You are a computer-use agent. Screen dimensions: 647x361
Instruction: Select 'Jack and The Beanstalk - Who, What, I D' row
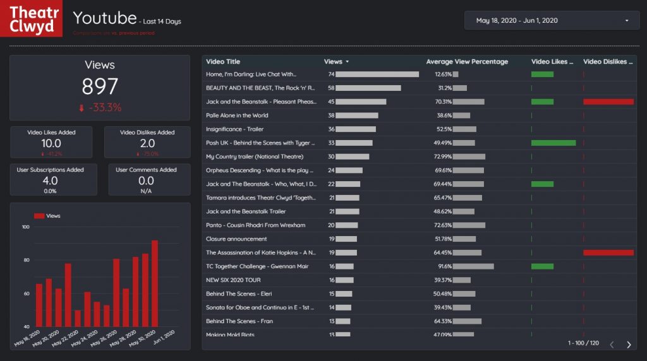[x=420, y=184]
